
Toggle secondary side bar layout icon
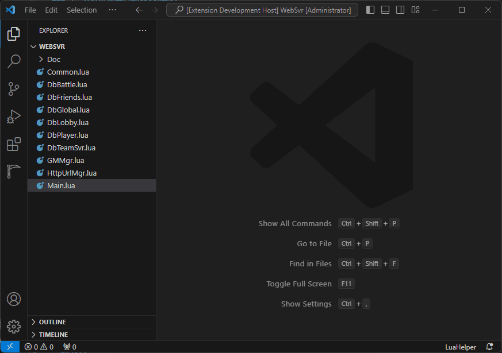(400, 10)
